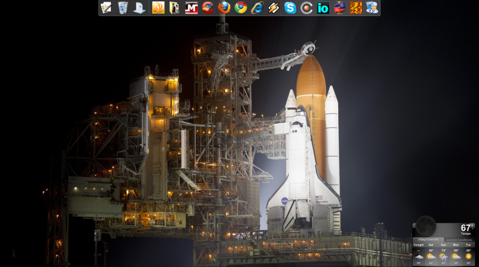Open the last dock icon on the right
Viewport: 479px width, 267px height.
(x=372, y=8)
